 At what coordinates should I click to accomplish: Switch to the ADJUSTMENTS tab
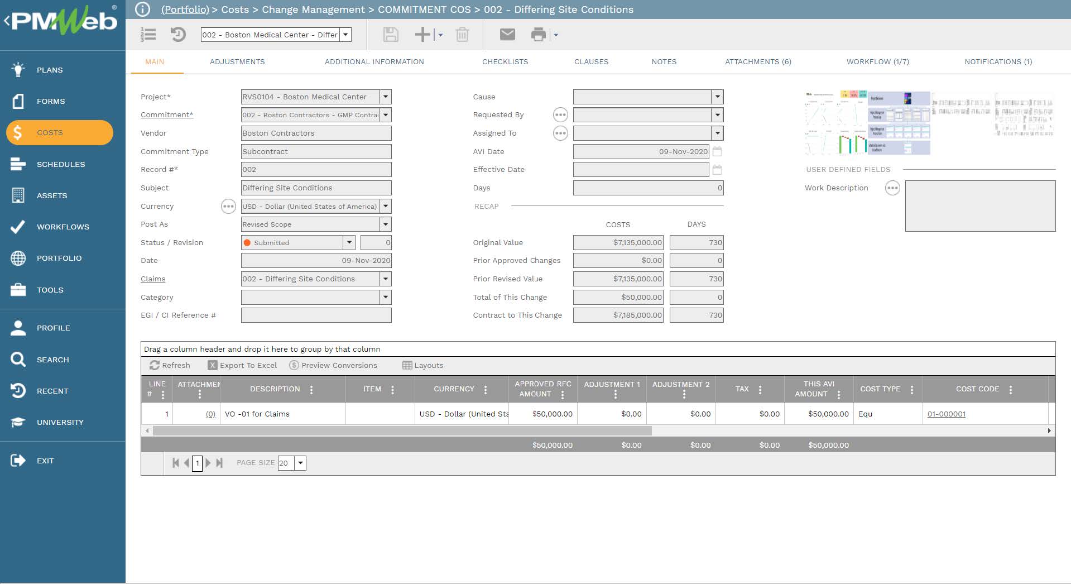pos(237,61)
